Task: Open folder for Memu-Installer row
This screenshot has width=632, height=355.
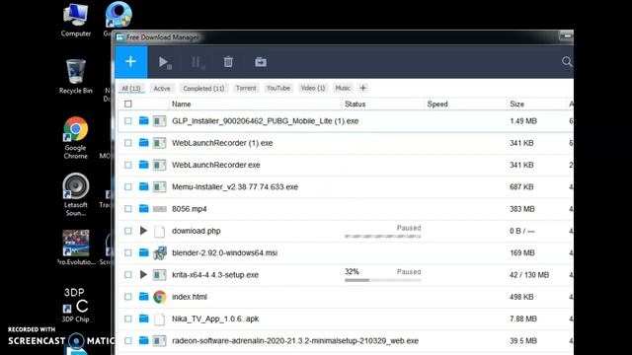Action: [x=143, y=186]
